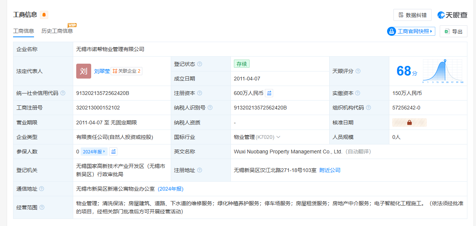The image size is (476, 226).
Task: Click the 数据纠错 button
Action: point(412,15)
